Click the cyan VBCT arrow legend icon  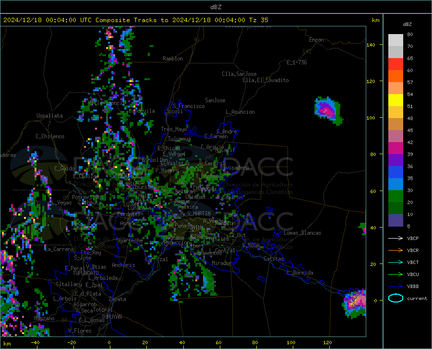point(396,262)
